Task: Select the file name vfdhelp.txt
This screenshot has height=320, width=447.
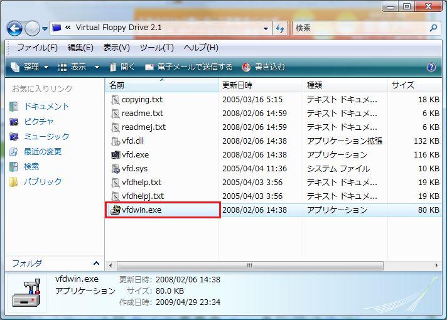Action: point(141,183)
